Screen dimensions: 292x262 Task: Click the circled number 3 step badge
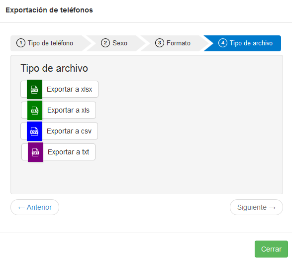tap(160, 43)
